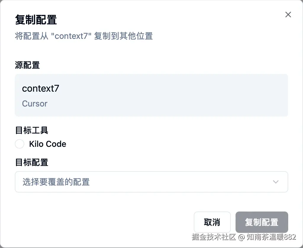This screenshot has width=303, height=248.
Task: Click the 掘金技术社区 watermark text
Action: [x=214, y=237]
